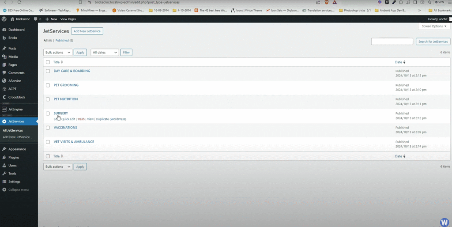Click the JetEngine sidebar icon

coord(4,110)
